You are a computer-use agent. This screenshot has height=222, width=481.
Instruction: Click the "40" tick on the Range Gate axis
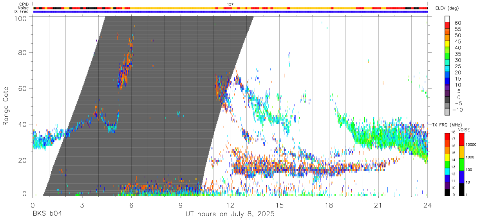coord(23,124)
